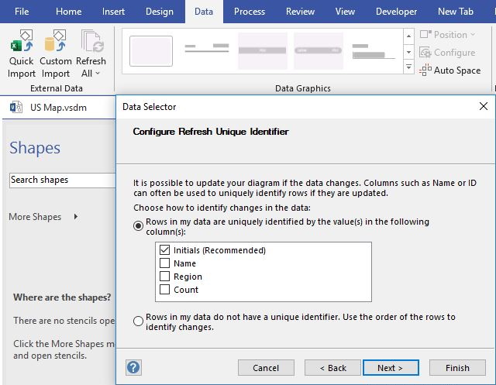Viewport: 496px width, 385px height.
Task: Close the Data Selector dialog
Action: pos(484,107)
